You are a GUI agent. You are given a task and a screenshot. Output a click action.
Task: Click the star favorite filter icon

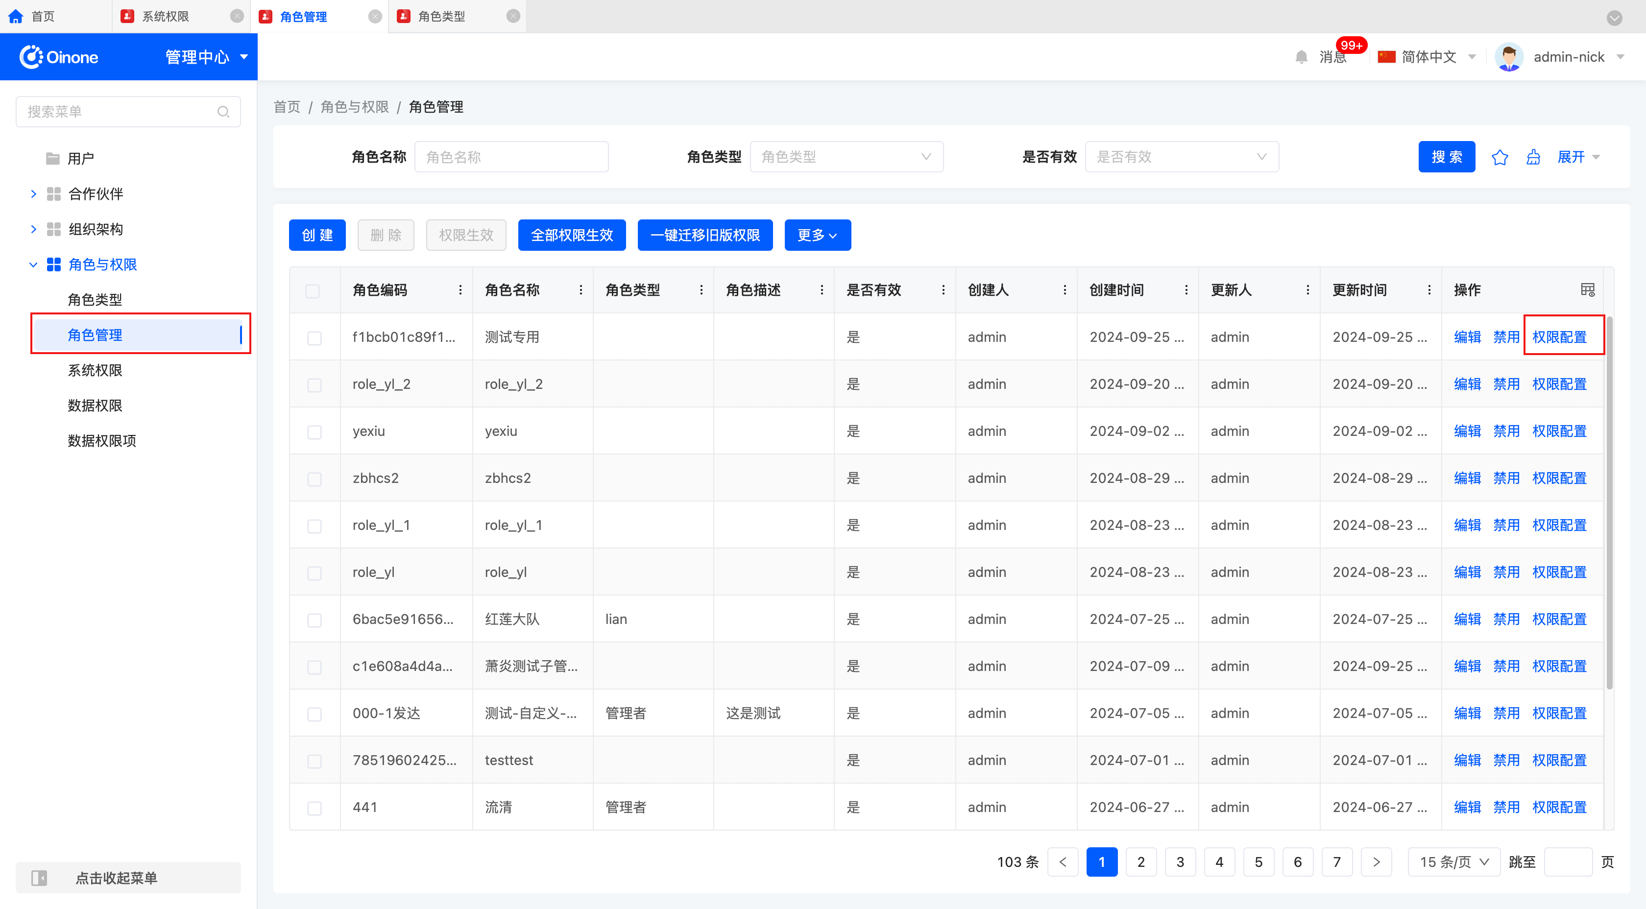1500,157
